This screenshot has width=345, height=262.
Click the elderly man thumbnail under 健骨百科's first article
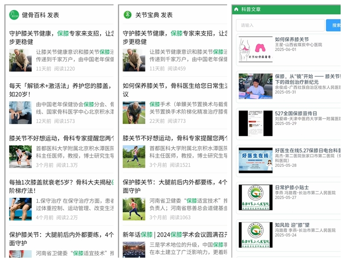coord(20,60)
